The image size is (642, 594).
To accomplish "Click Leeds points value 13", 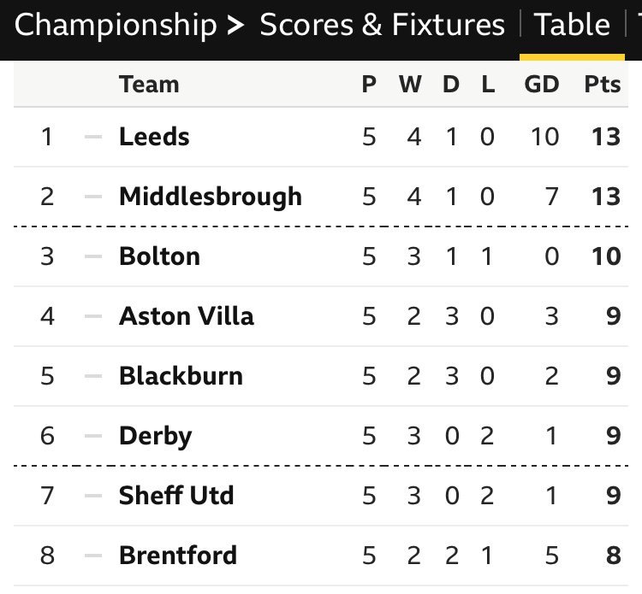I will [x=606, y=137].
